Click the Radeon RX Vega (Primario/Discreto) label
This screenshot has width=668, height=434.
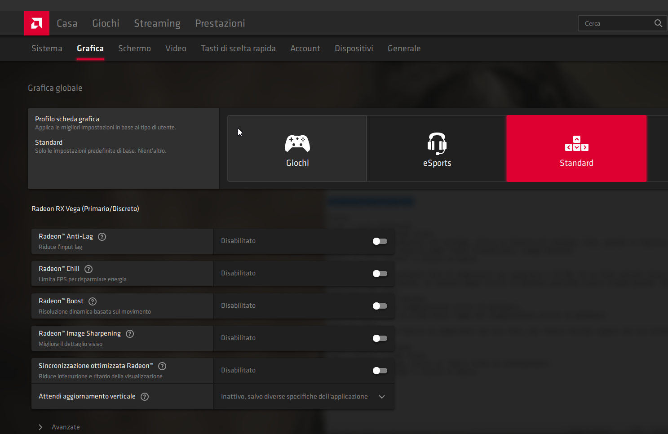[x=85, y=209]
